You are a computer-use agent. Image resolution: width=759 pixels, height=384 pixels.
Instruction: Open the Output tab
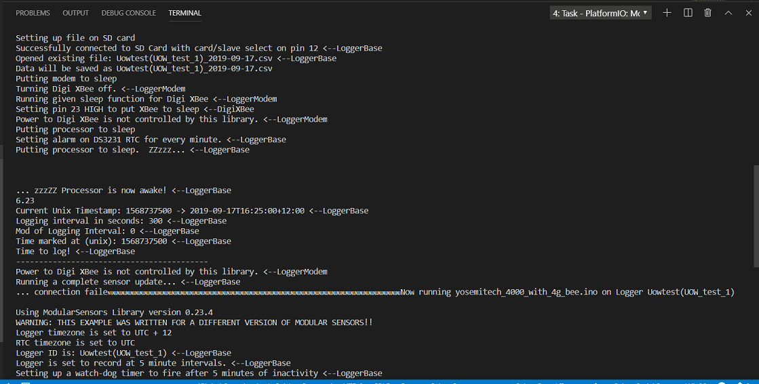[75, 13]
